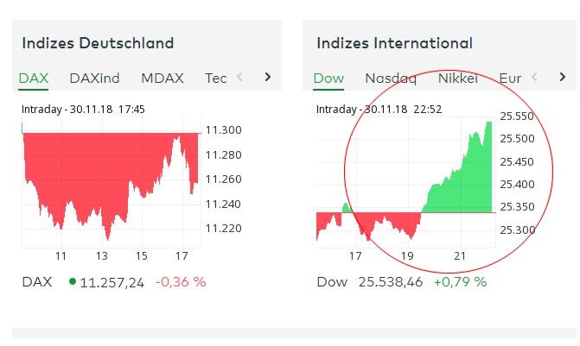
Task: Click the Indizes International heading
Action: click(394, 43)
